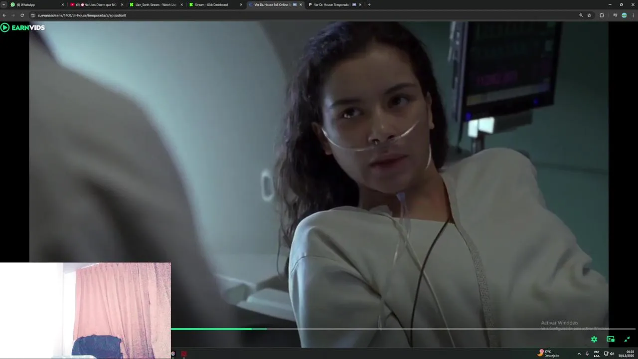Switch the ESP LAA keyboard language
Image resolution: width=638 pixels, height=359 pixels.
click(597, 354)
